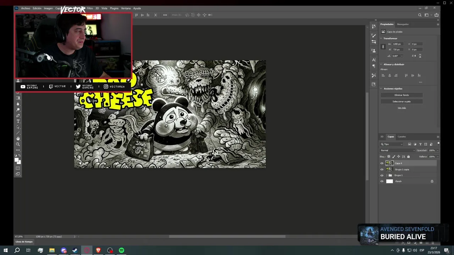454x255 pixels.
Task: Toggle lock all padlock icon
Action: coord(409,157)
